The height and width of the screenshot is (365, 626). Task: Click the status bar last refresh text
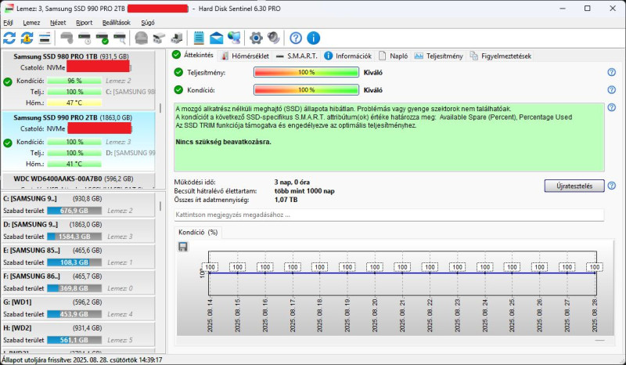click(82, 360)
